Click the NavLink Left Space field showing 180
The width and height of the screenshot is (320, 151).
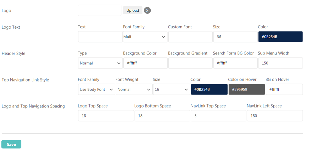pyautogui.click(x=275, y=116)
